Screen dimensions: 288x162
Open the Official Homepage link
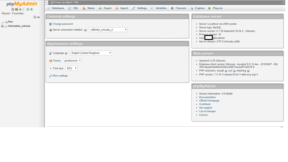point(209,101)
